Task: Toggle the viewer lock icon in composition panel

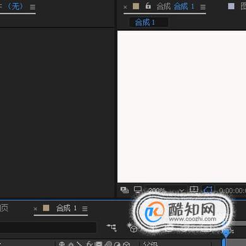Action: pos(148,6)
